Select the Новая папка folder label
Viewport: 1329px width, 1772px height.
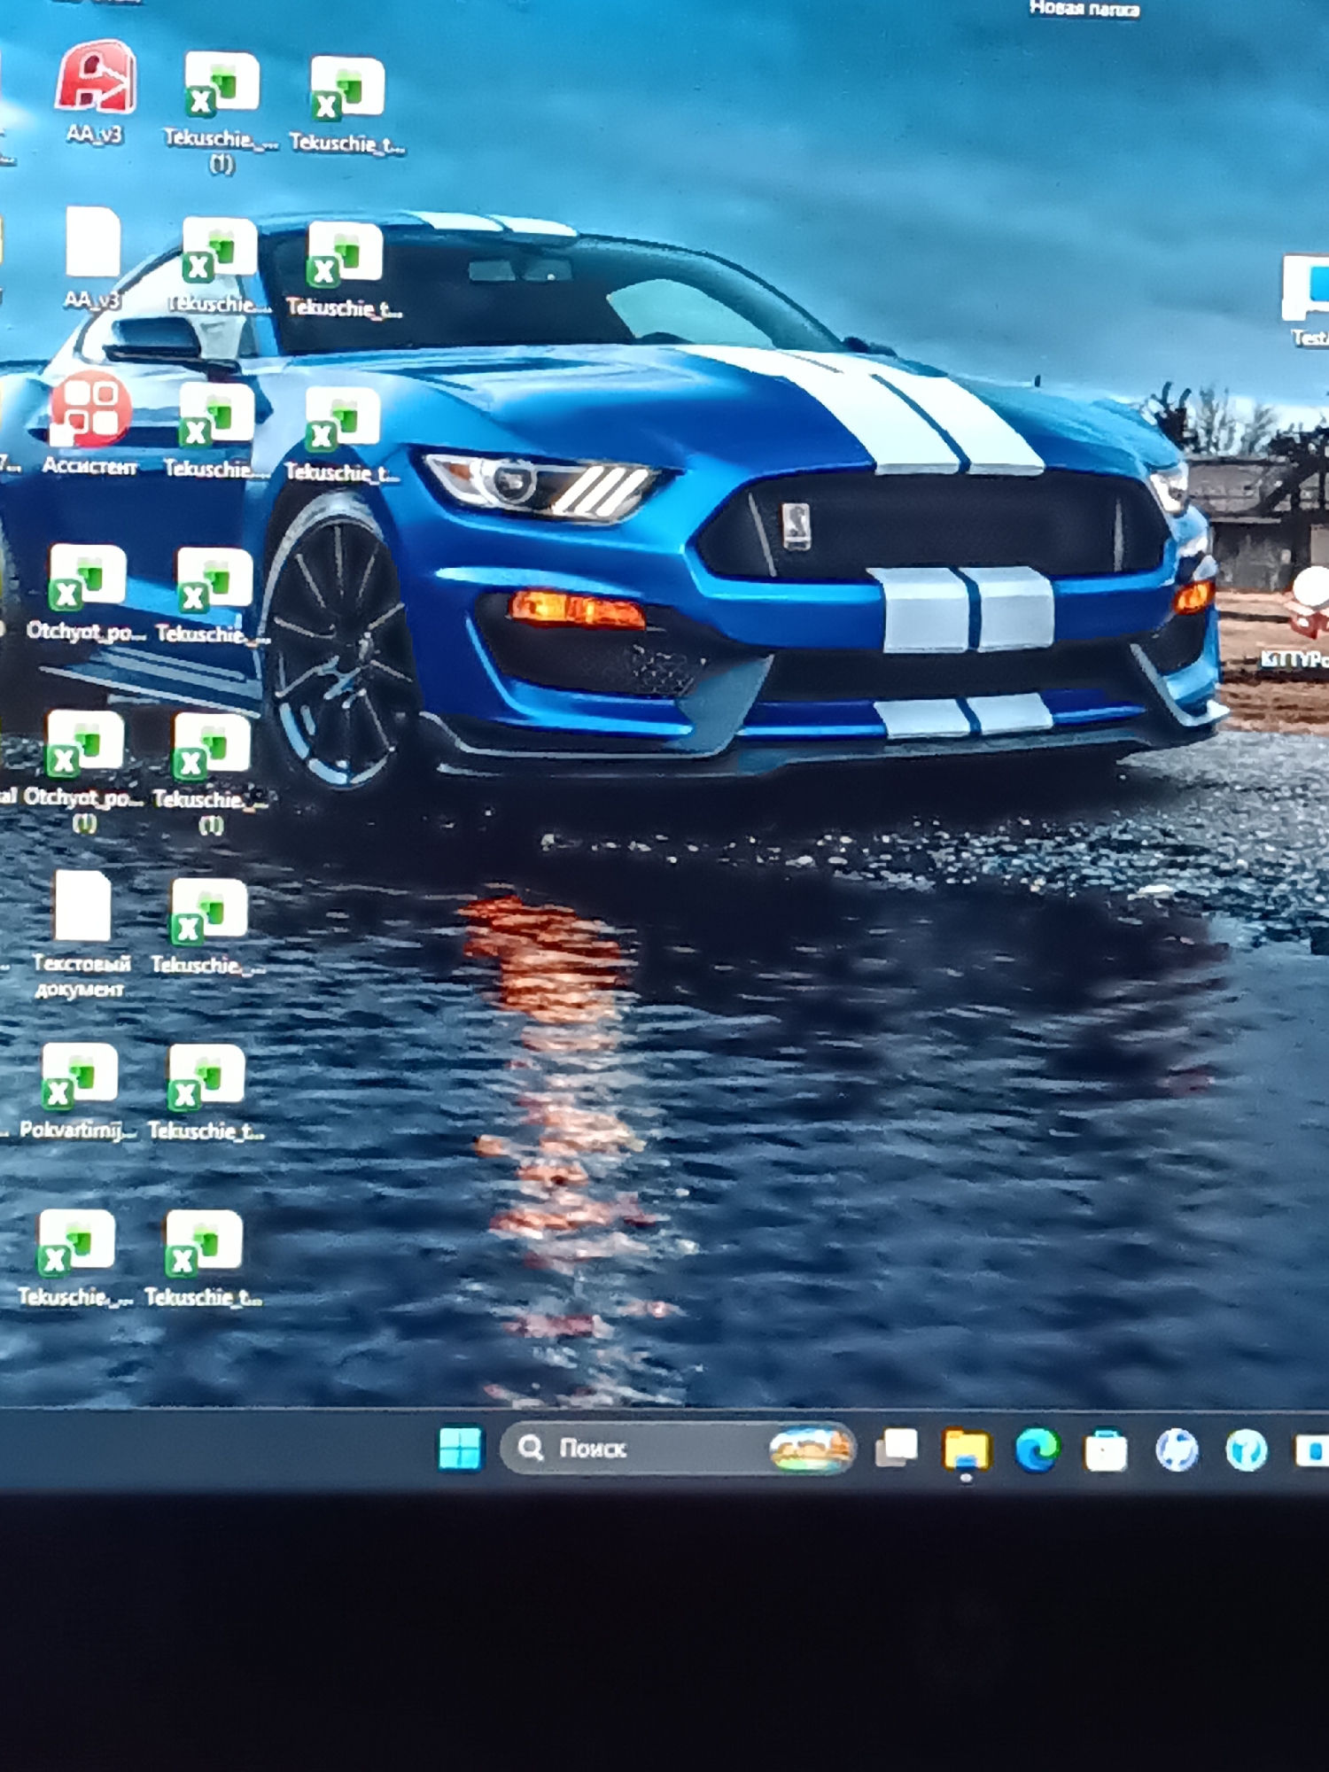[1084, 9]
